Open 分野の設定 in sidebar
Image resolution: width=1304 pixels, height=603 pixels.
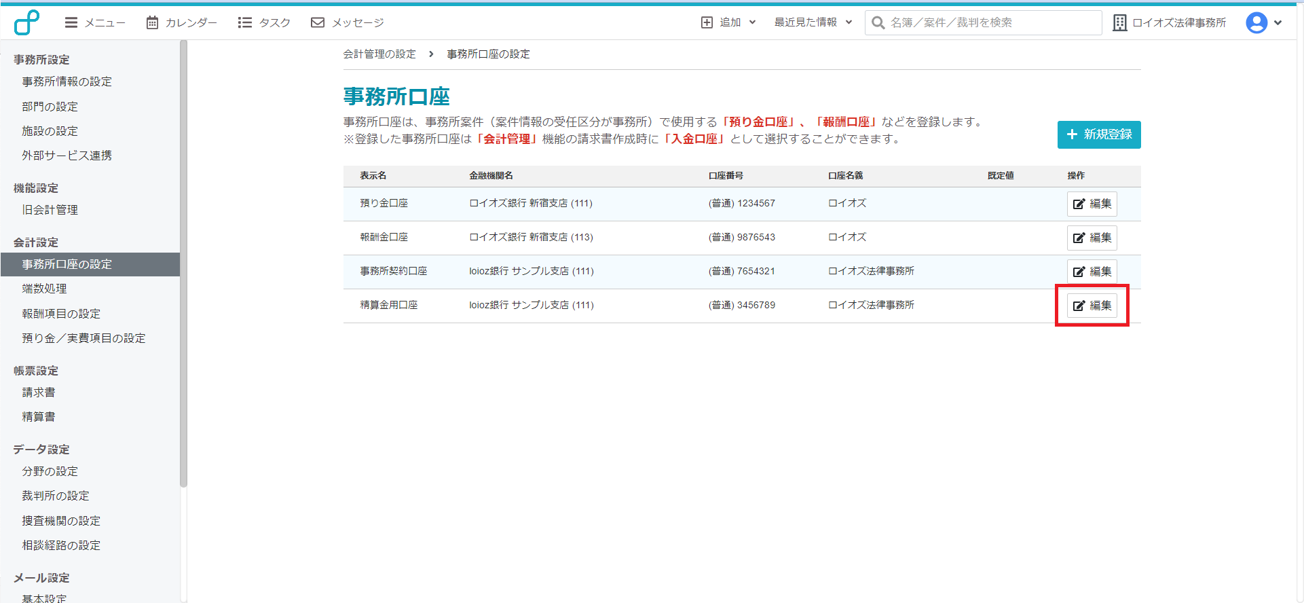coord(50,471)
